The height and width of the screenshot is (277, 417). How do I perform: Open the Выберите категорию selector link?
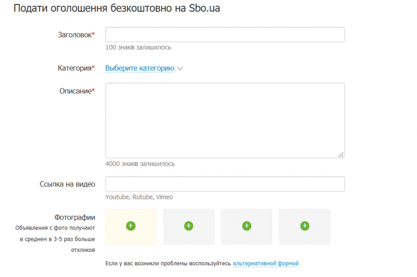[139, 68]
